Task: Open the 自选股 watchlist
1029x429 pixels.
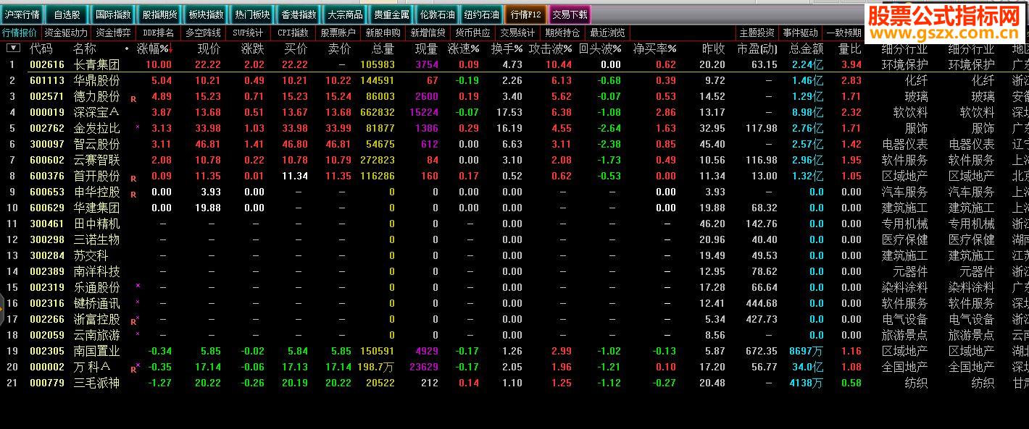Action: click(x=67, y=14)
